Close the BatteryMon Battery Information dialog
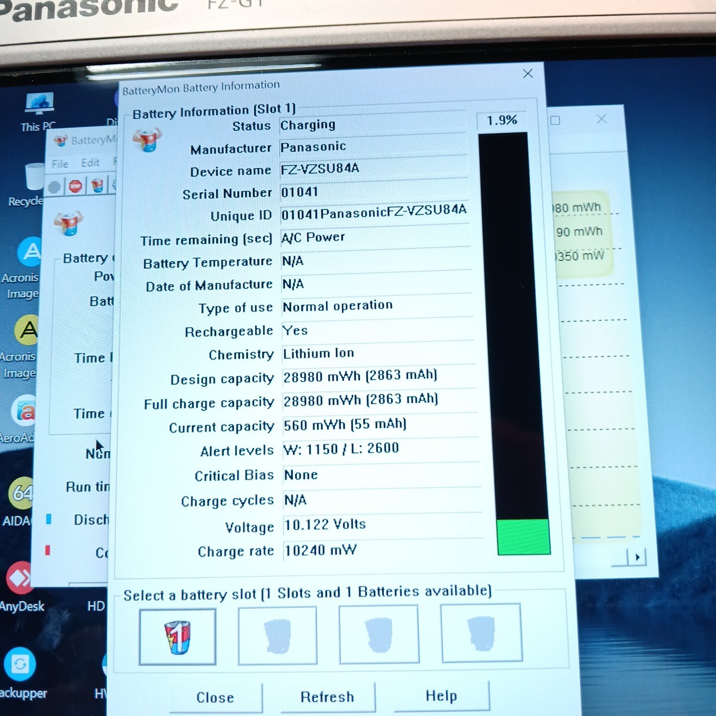This screenshot has height=716, width=716. [528, 74]
